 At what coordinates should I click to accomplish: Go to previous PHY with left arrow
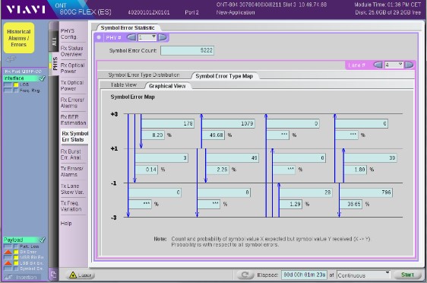point(131,37)
